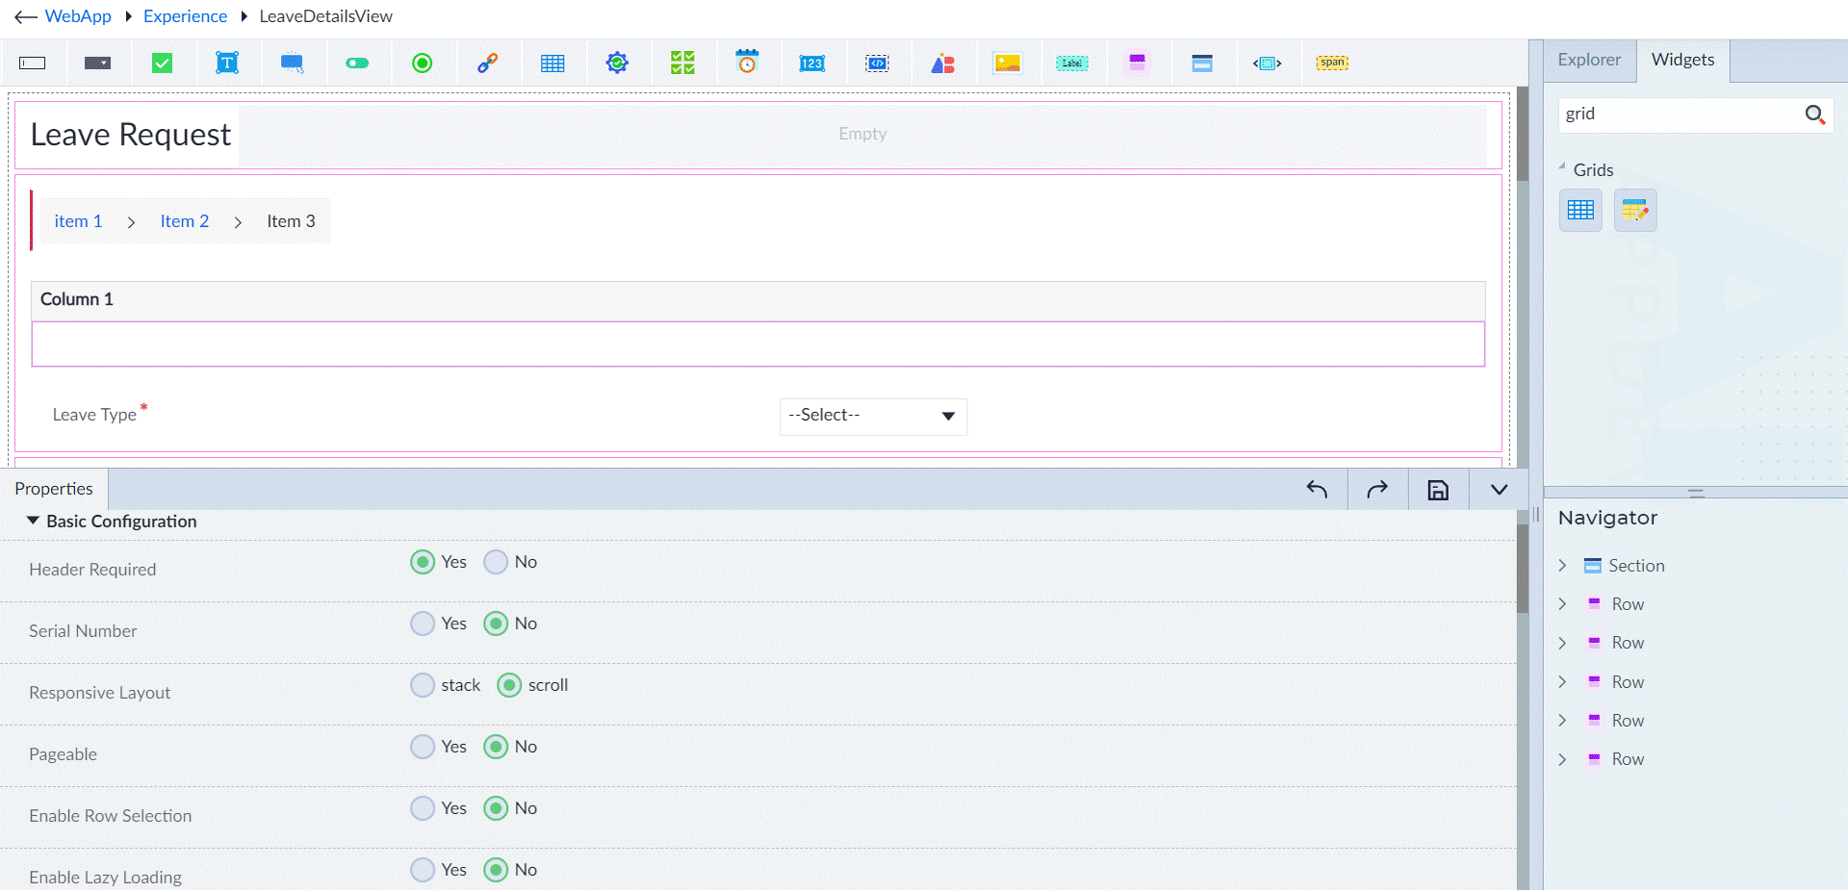Click the search magnifier in Widgets panel
This screenshot has height=892, width=1848.
tap(1814, 115)
